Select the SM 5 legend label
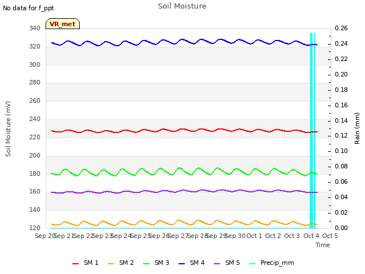The width and height of the screenshot is (365, 274). (x=233, y=263)
